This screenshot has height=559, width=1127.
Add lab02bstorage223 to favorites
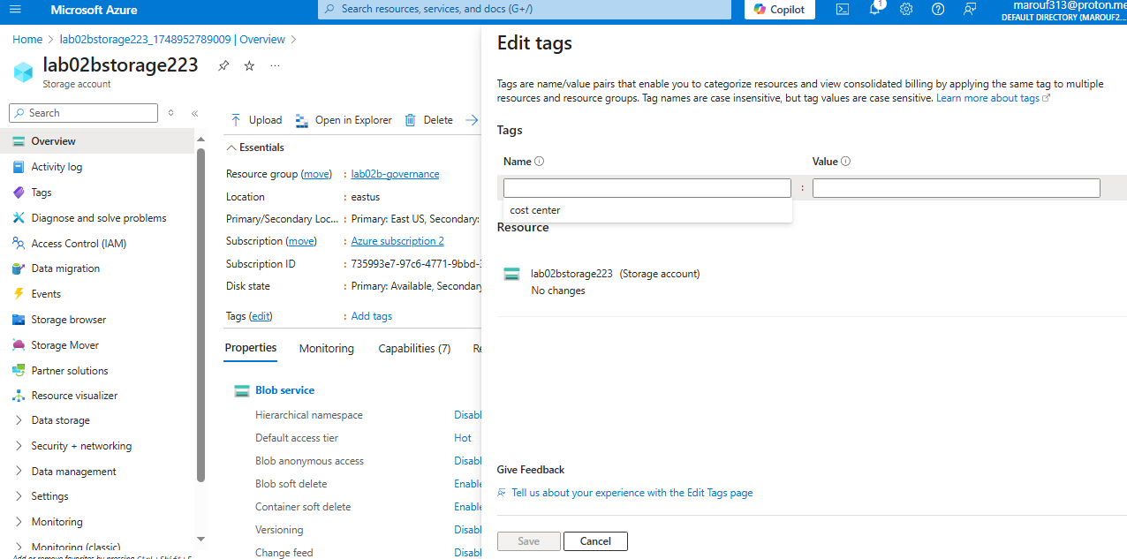[248, 64]
